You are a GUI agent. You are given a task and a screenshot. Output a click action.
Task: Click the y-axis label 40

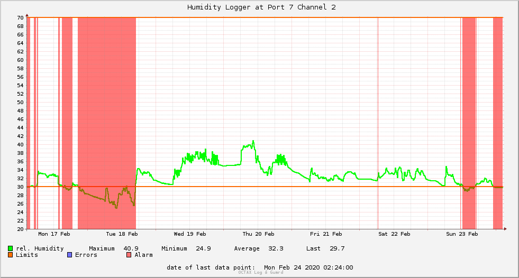click(x=21, y=144)
